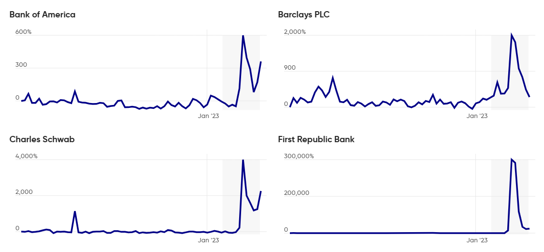The width and height of the screenshot is (544, 252).
Task: Click the Charles Schwab chart title
Action: tap(42, 139)
